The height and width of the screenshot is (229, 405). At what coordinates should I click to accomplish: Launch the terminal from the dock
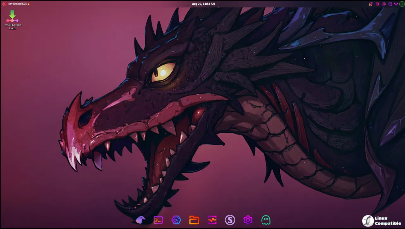tap(158, 220)
